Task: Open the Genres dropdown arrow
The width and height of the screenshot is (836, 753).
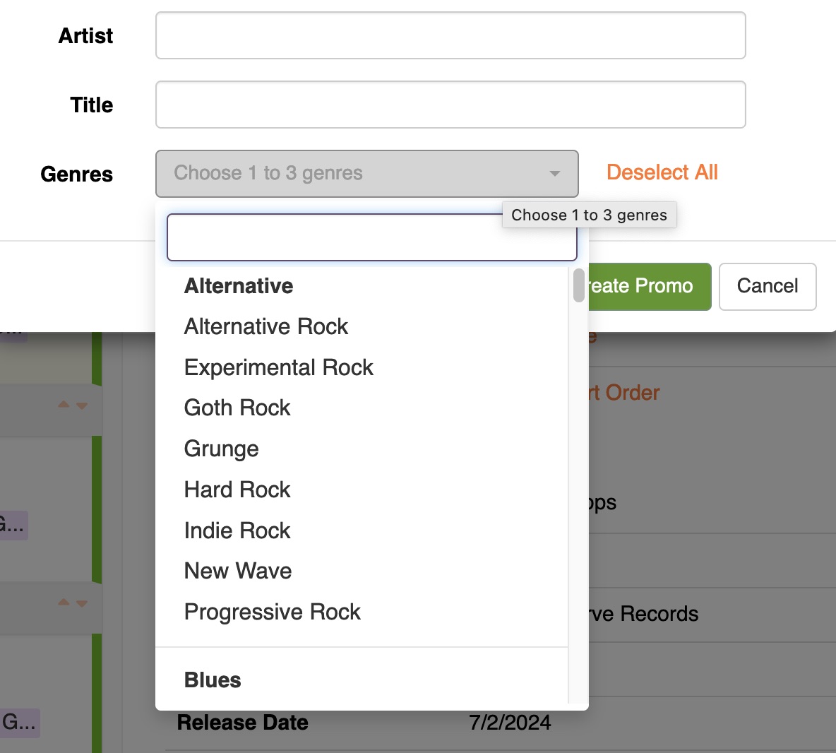Action: click(x=555, y=174)
